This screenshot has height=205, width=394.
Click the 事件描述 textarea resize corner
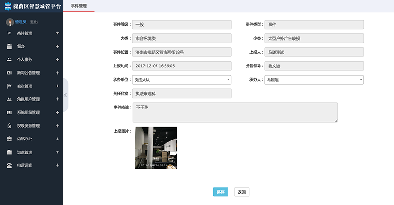point(336,121)
